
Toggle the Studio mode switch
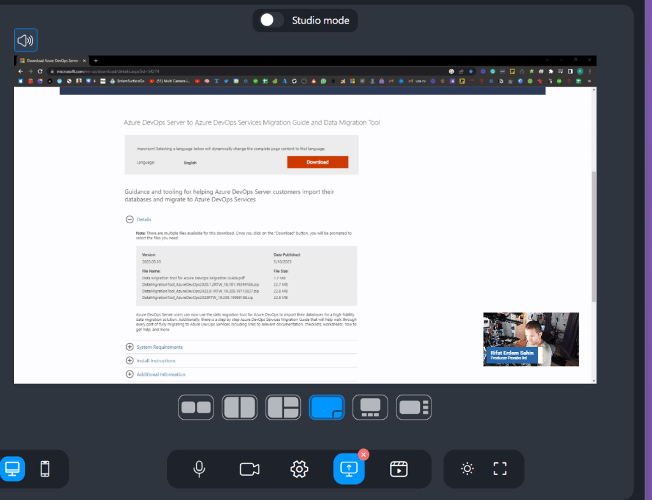pos(272,20)
